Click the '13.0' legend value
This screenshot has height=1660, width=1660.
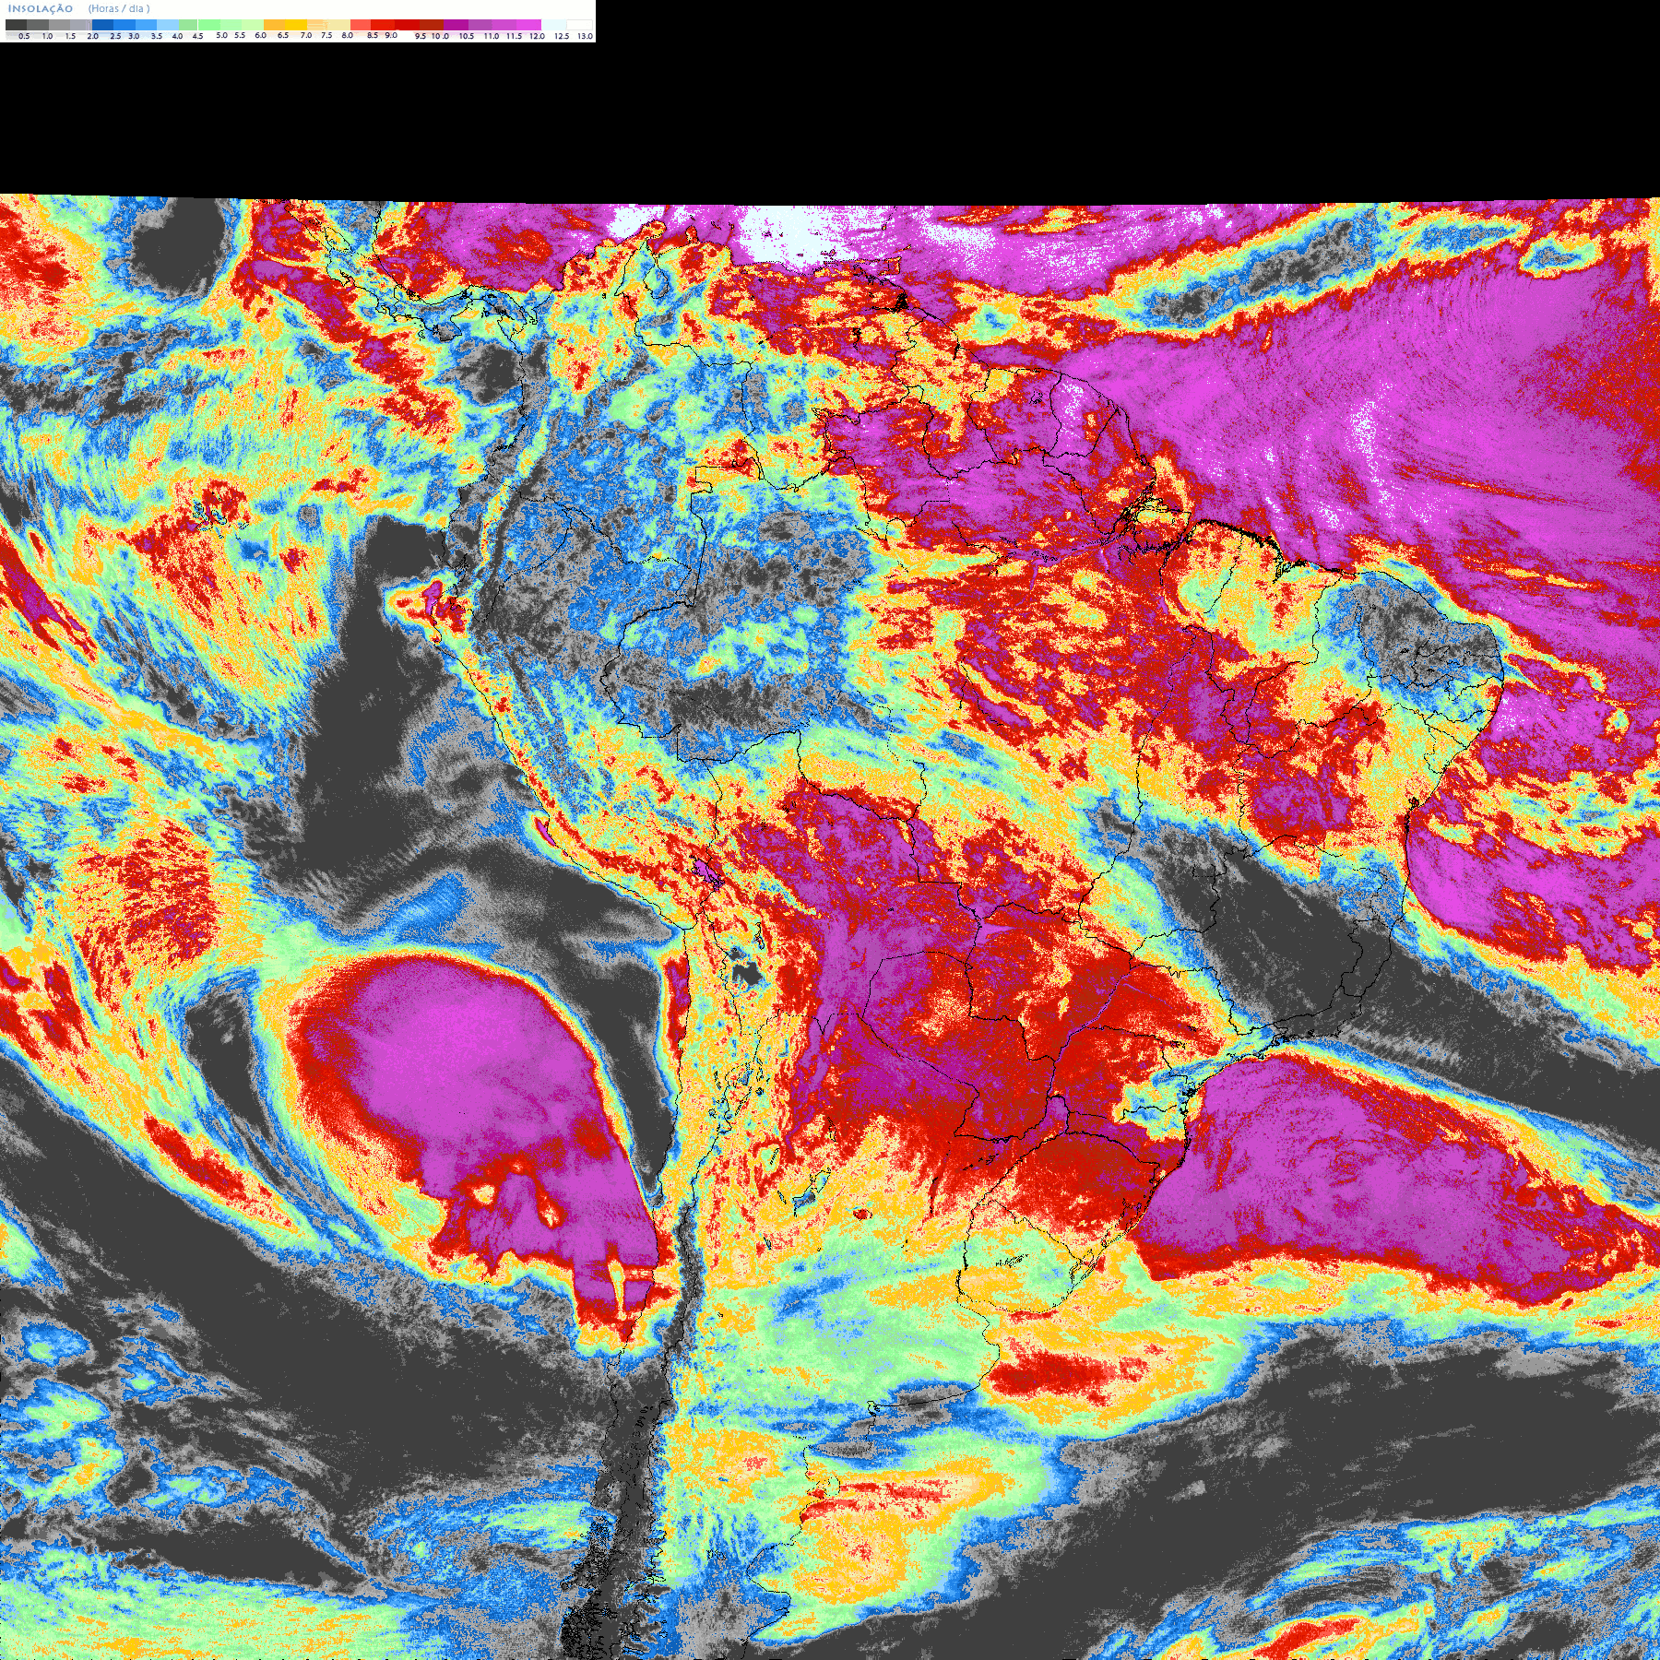click(x=586, y=36)
